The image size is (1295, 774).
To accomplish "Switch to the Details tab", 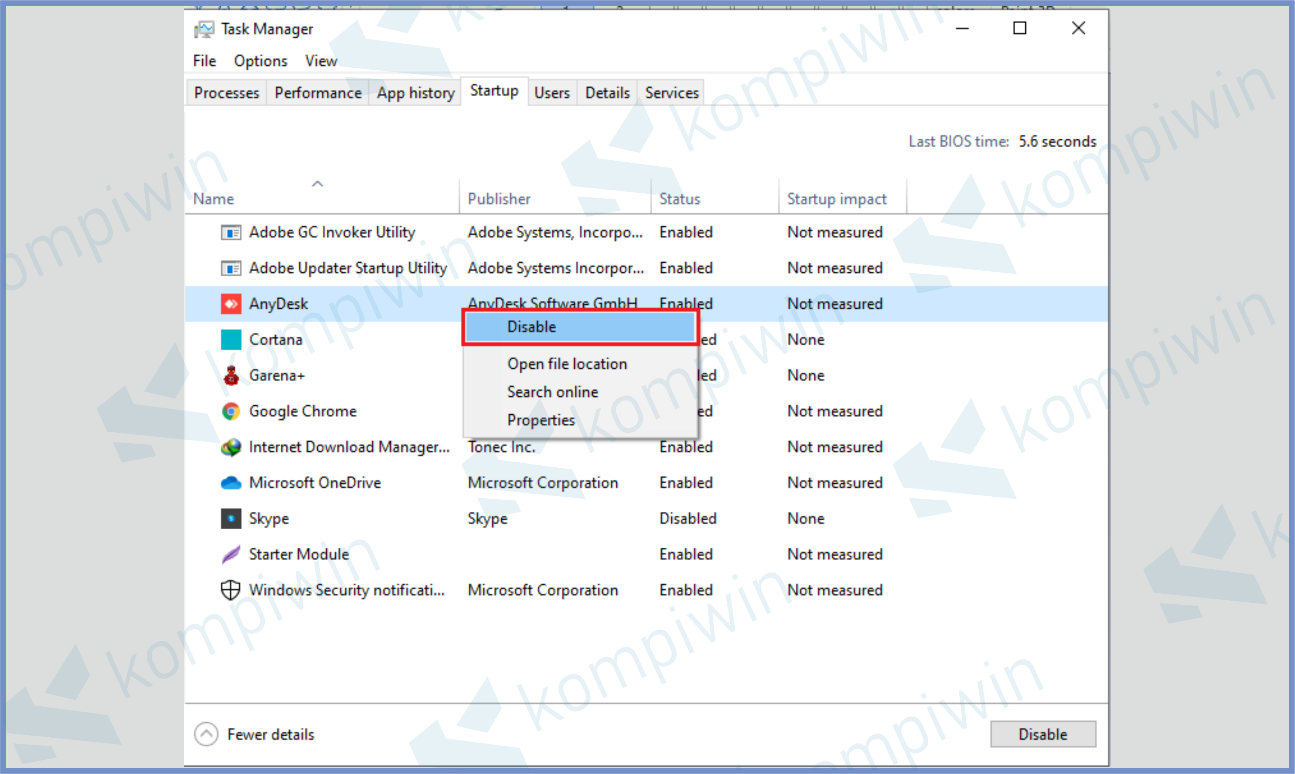I will pos(607,93).
